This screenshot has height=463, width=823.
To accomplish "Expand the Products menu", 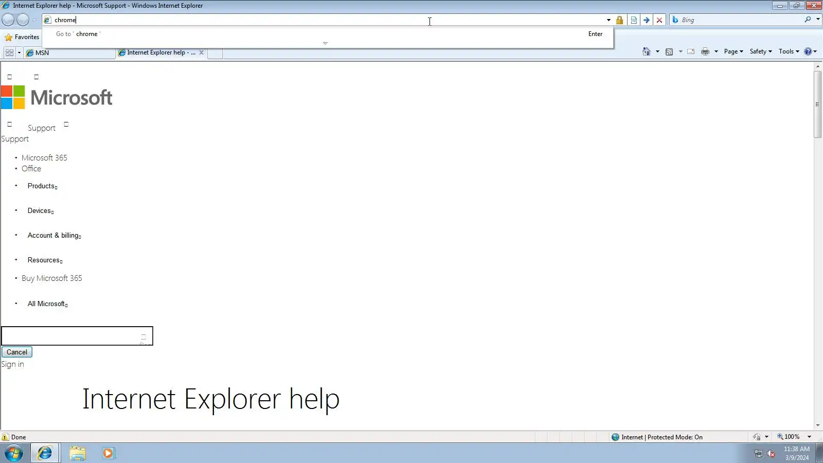I will [42, 186].
